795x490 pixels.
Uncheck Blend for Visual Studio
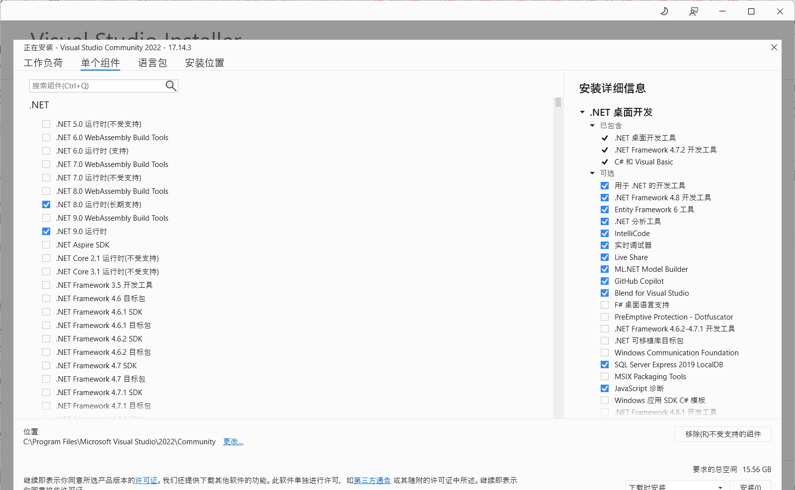[x=605, y=293]
